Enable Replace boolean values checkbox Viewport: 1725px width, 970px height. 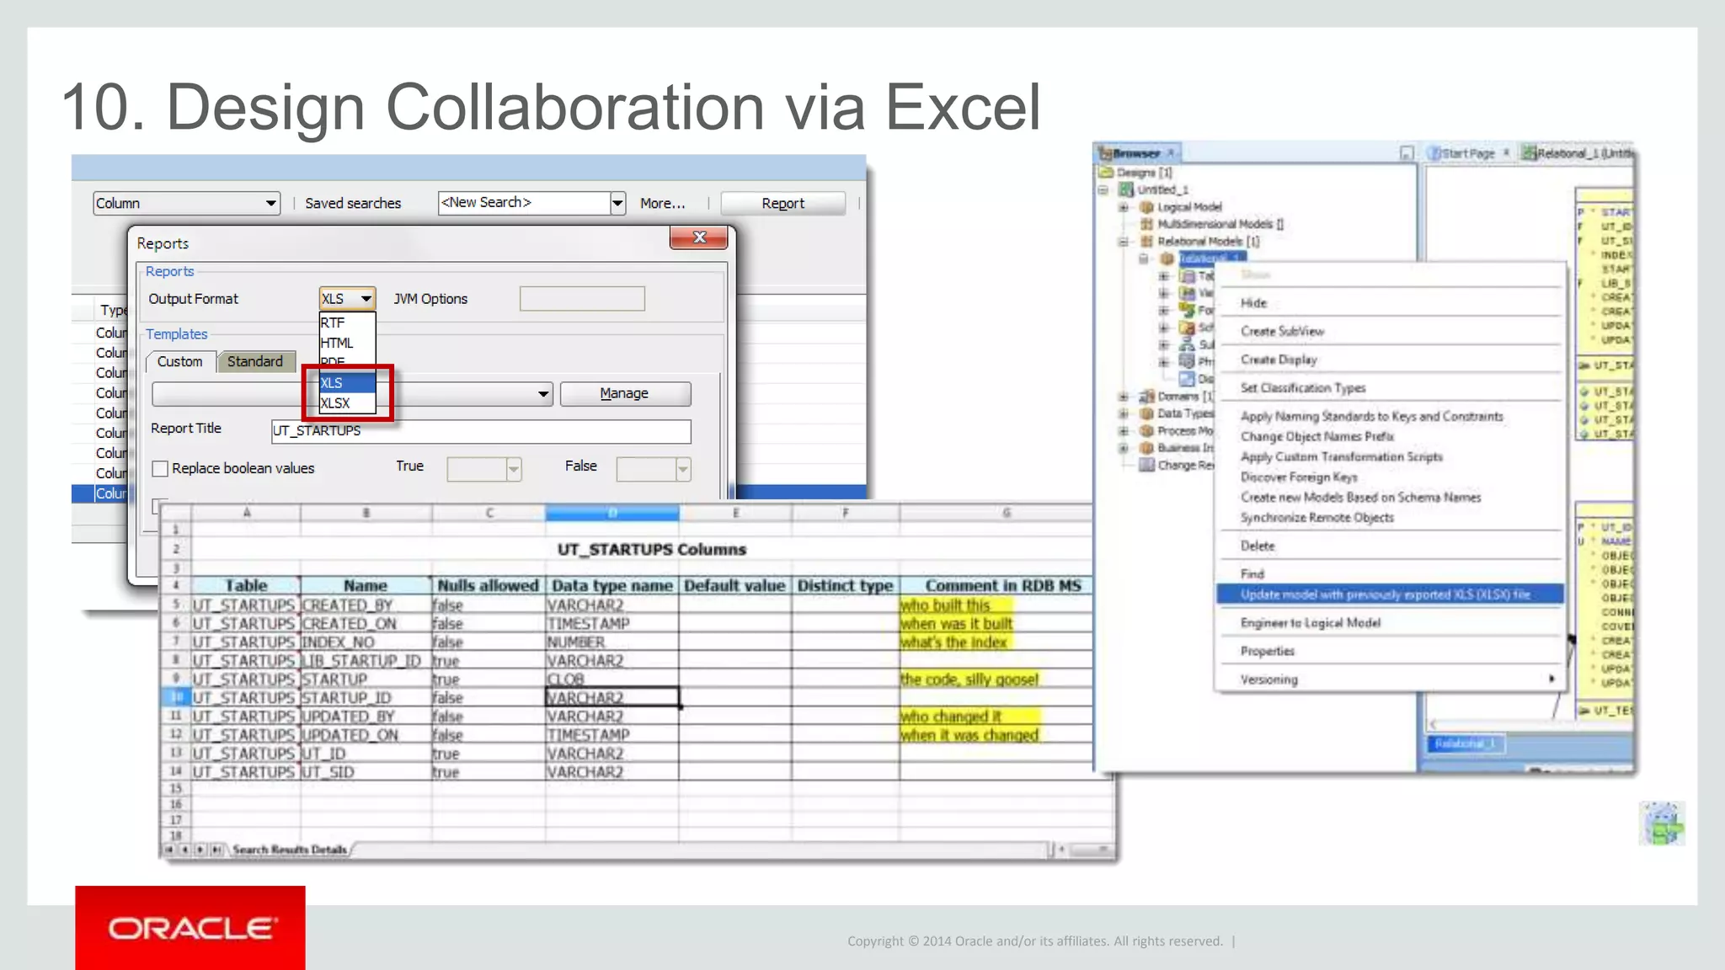click(160, 468)
